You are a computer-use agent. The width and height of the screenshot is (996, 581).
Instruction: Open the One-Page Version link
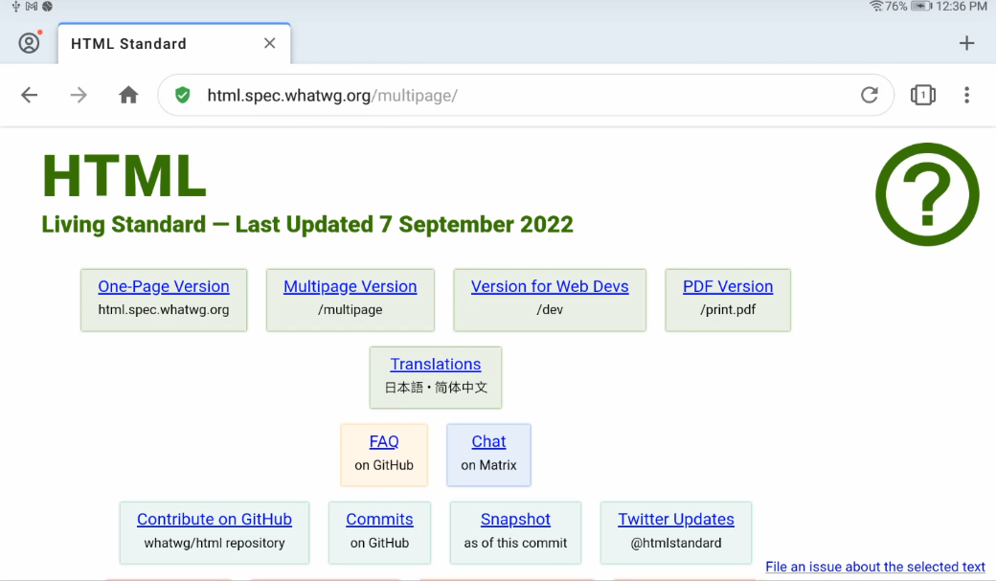pyautogui.click(x=164, y=286)
